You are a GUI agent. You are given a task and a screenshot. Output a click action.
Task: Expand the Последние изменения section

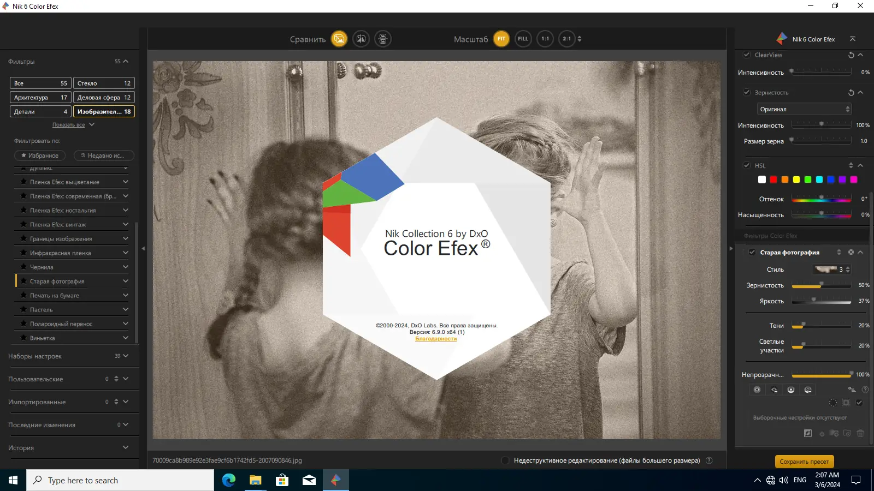126,424
